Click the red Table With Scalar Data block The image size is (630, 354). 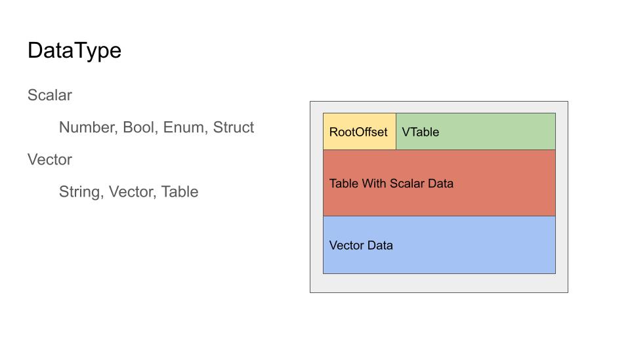point(439,200)
